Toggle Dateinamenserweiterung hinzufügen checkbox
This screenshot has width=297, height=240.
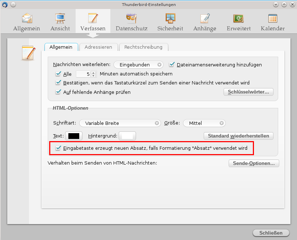(x=171, y=65)
